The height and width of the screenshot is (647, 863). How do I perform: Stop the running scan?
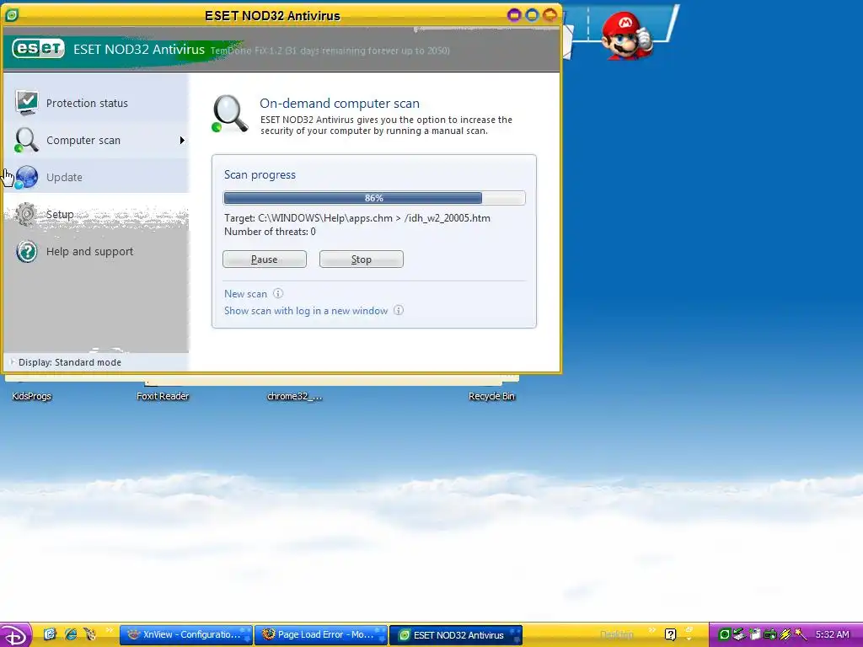pos(361,259)
